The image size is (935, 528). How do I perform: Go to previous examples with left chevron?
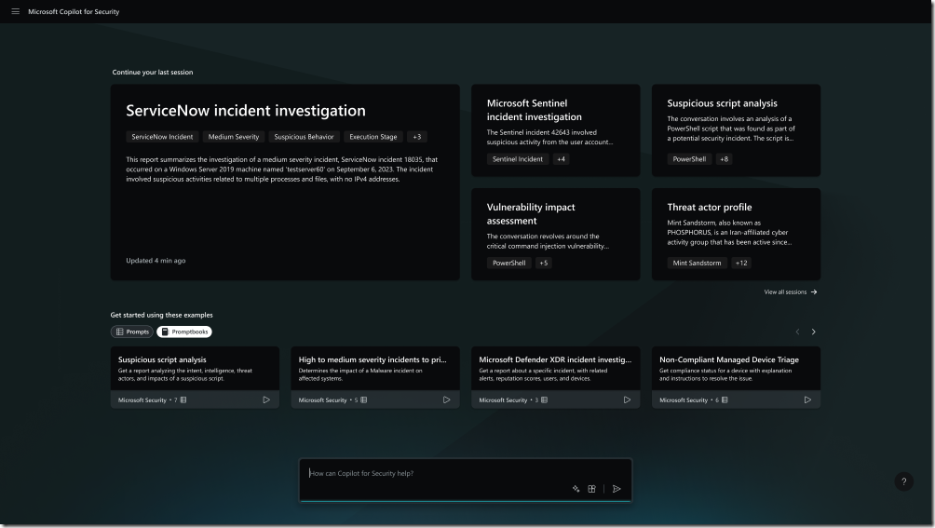[797, 332]
